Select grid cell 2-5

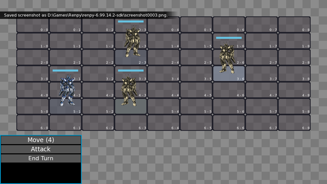196,57
